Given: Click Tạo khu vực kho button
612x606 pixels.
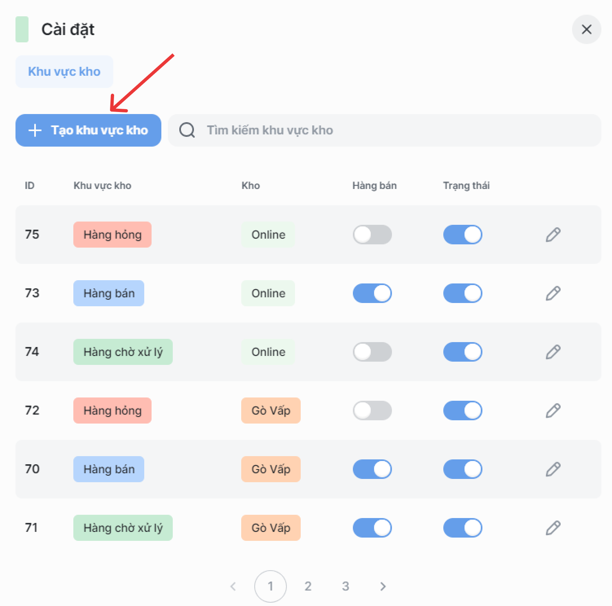Looking at the screenshot, I should pos(88,130).
